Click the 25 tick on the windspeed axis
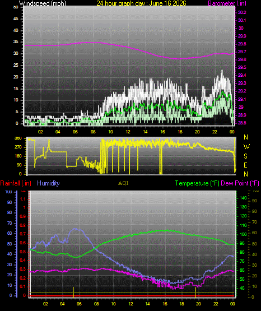 (x=16, y=65)
